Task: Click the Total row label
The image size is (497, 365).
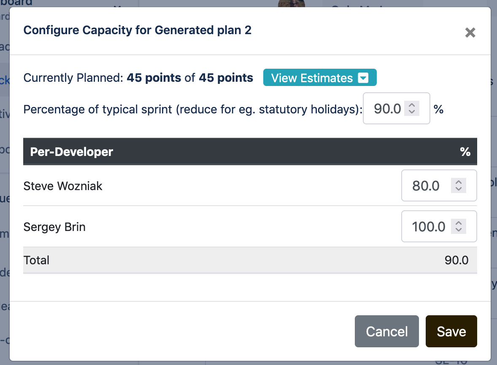Action: point(37,260)
